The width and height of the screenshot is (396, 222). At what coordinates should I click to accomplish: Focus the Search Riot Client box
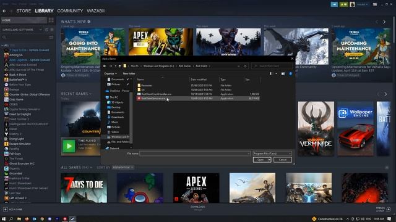point(272,66)
